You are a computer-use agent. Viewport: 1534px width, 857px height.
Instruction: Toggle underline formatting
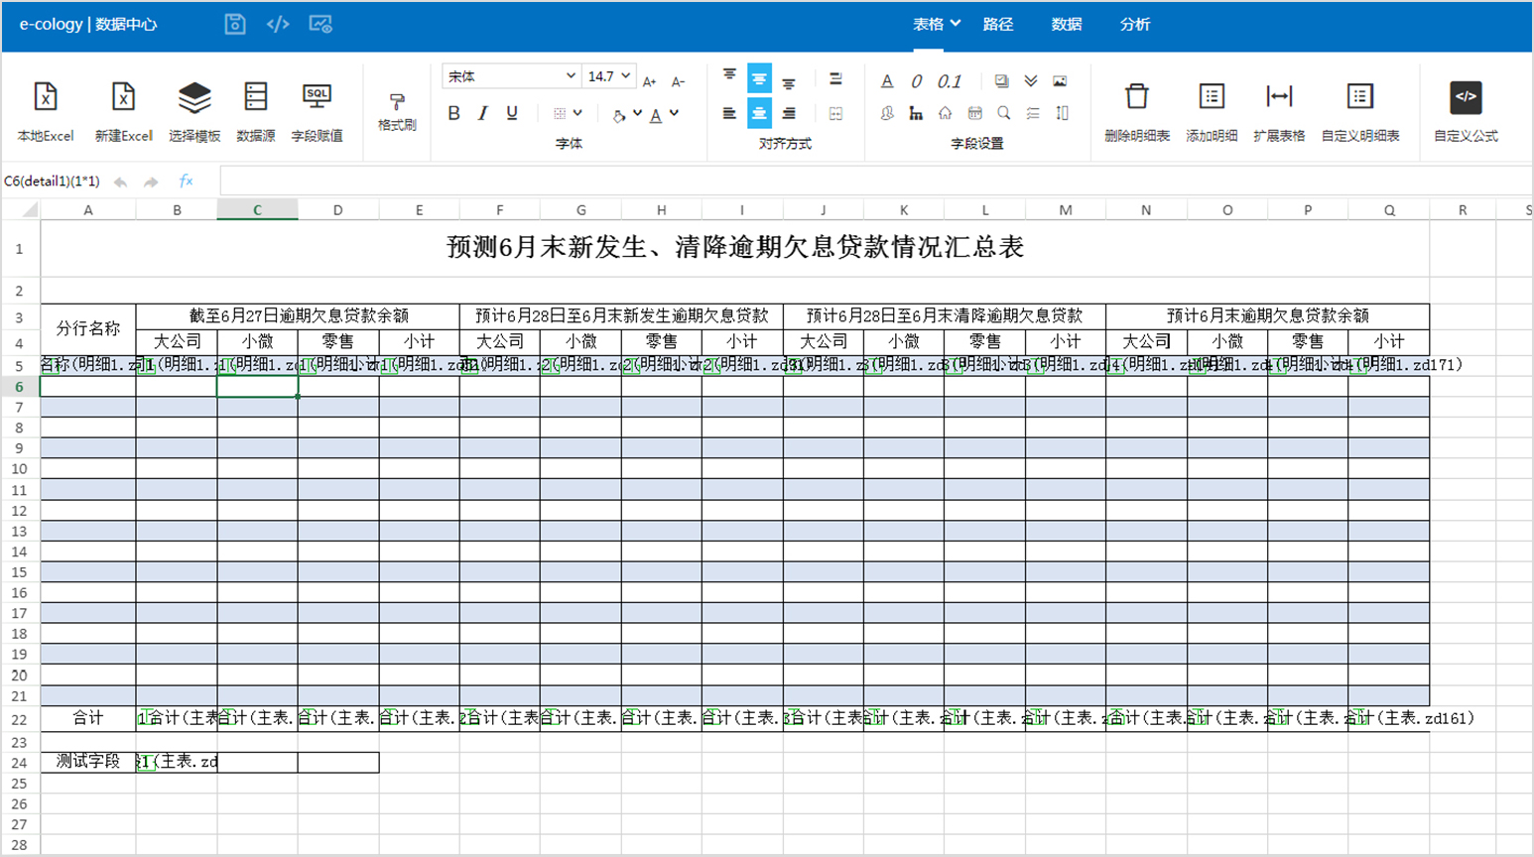click(512, 114)
